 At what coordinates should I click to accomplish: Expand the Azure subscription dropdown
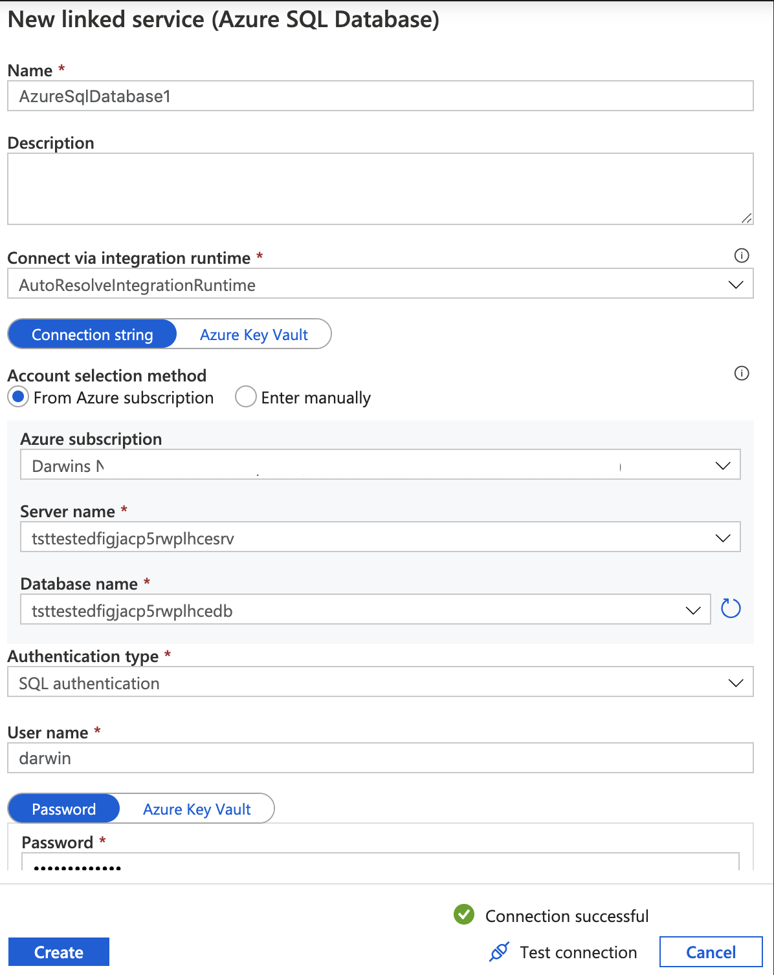(x=381, y=465)
